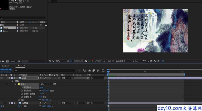Open 50% magnification dropdown

60,61
